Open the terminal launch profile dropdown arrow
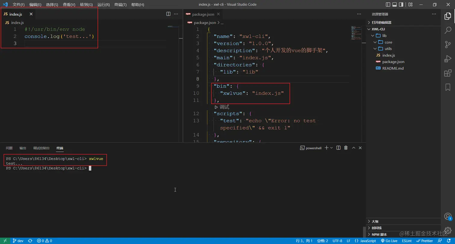The height and width of the screenshot is (244, 455). click(x=332, y=148)
